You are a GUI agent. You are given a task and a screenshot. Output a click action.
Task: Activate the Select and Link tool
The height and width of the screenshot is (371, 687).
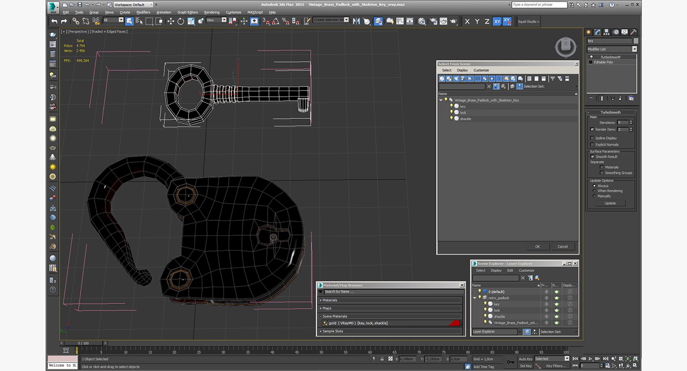click(76, 21)
